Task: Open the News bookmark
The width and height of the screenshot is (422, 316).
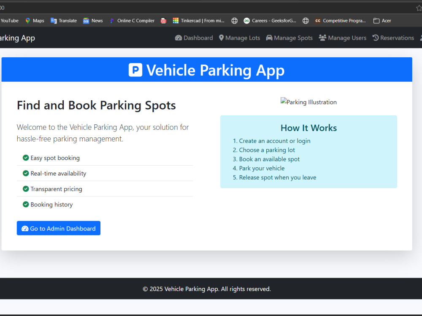Action: tap(93, 21)
